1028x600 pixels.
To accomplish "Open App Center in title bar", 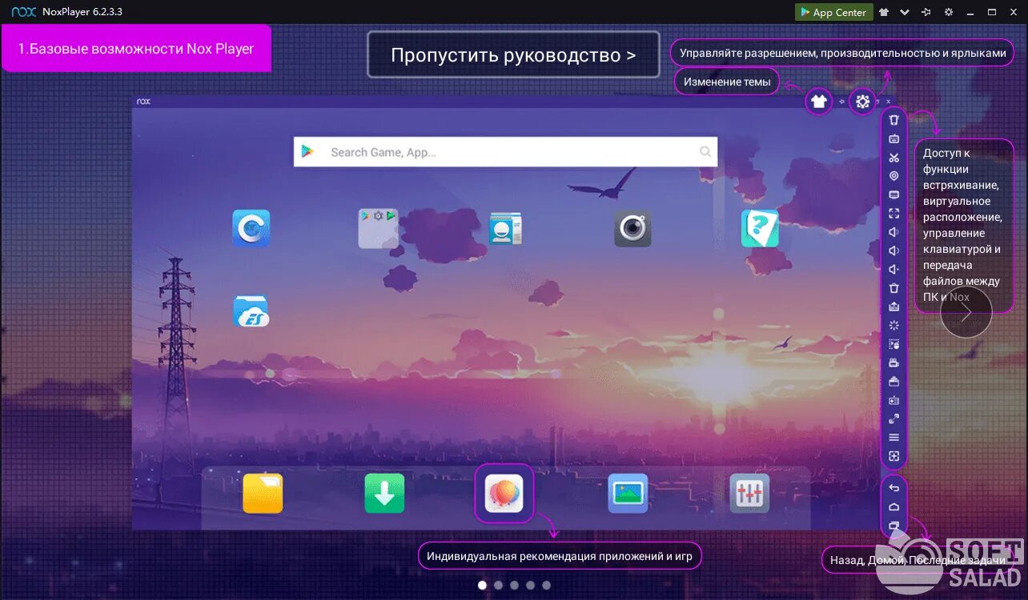I will pyautogui.click(x=833, y=12).
